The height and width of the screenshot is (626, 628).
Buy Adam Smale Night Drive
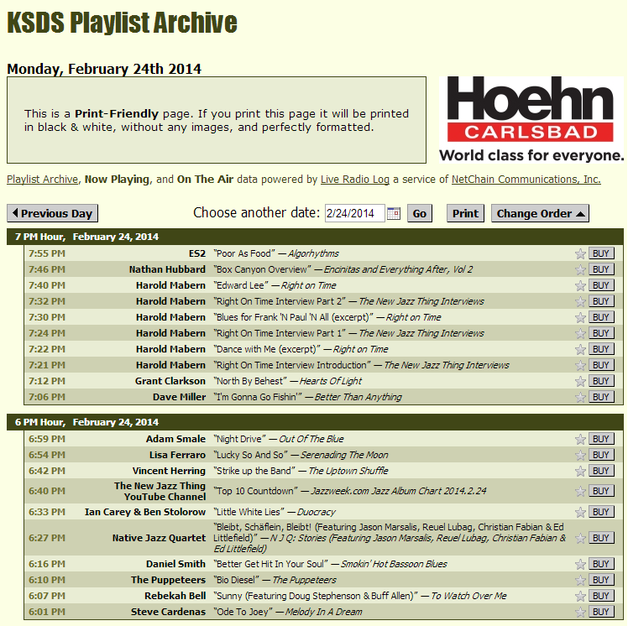(601, 439)
